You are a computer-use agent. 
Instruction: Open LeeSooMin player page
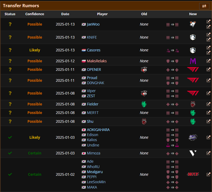tap(96, 182)
